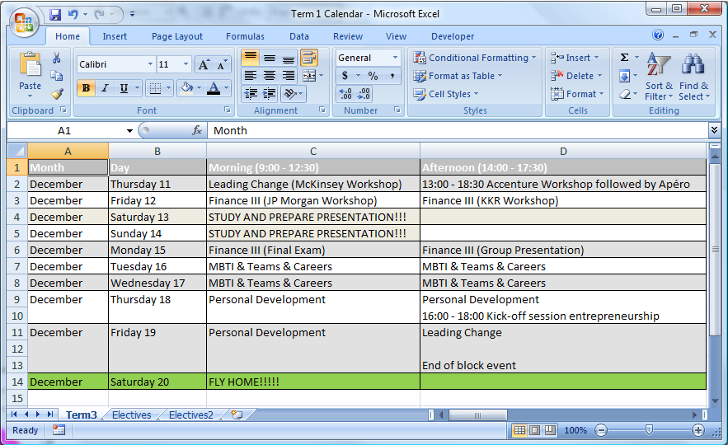Image resolution: width=728 pixels, height=445 pixels.
Task: Center text horizontally in cell
Action: pos(270,76)
